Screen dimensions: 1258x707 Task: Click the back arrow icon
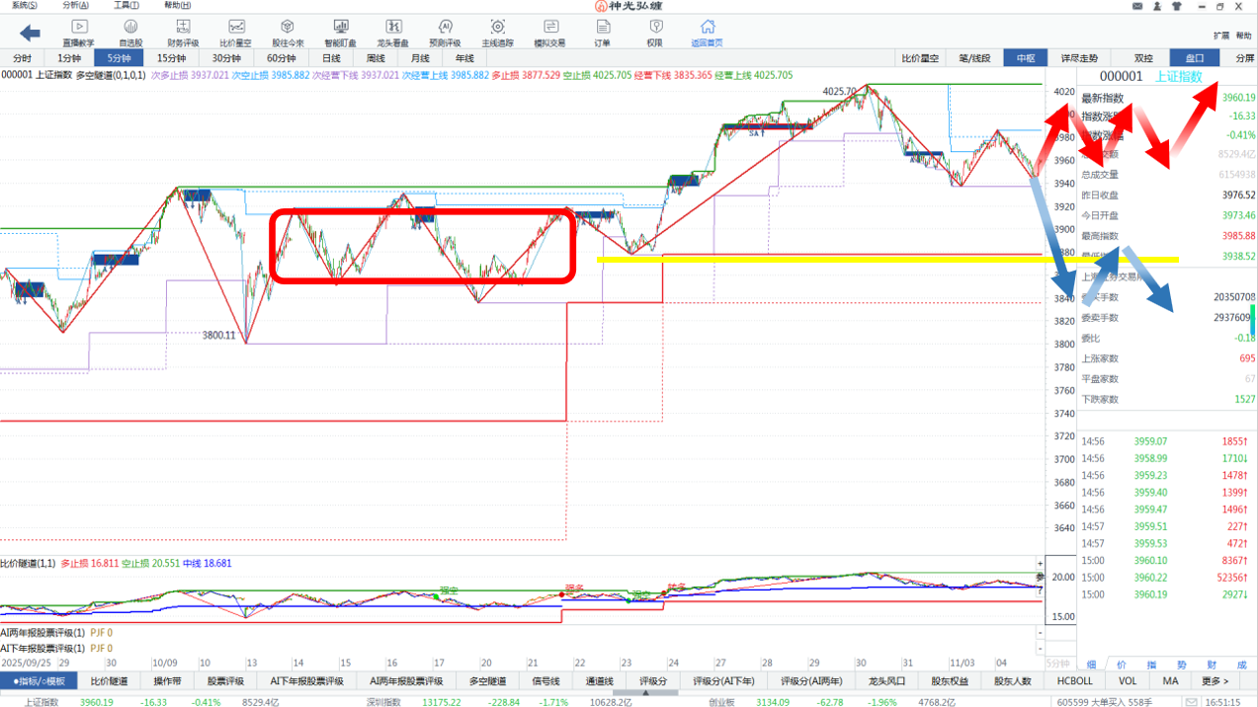coord(30,34)
